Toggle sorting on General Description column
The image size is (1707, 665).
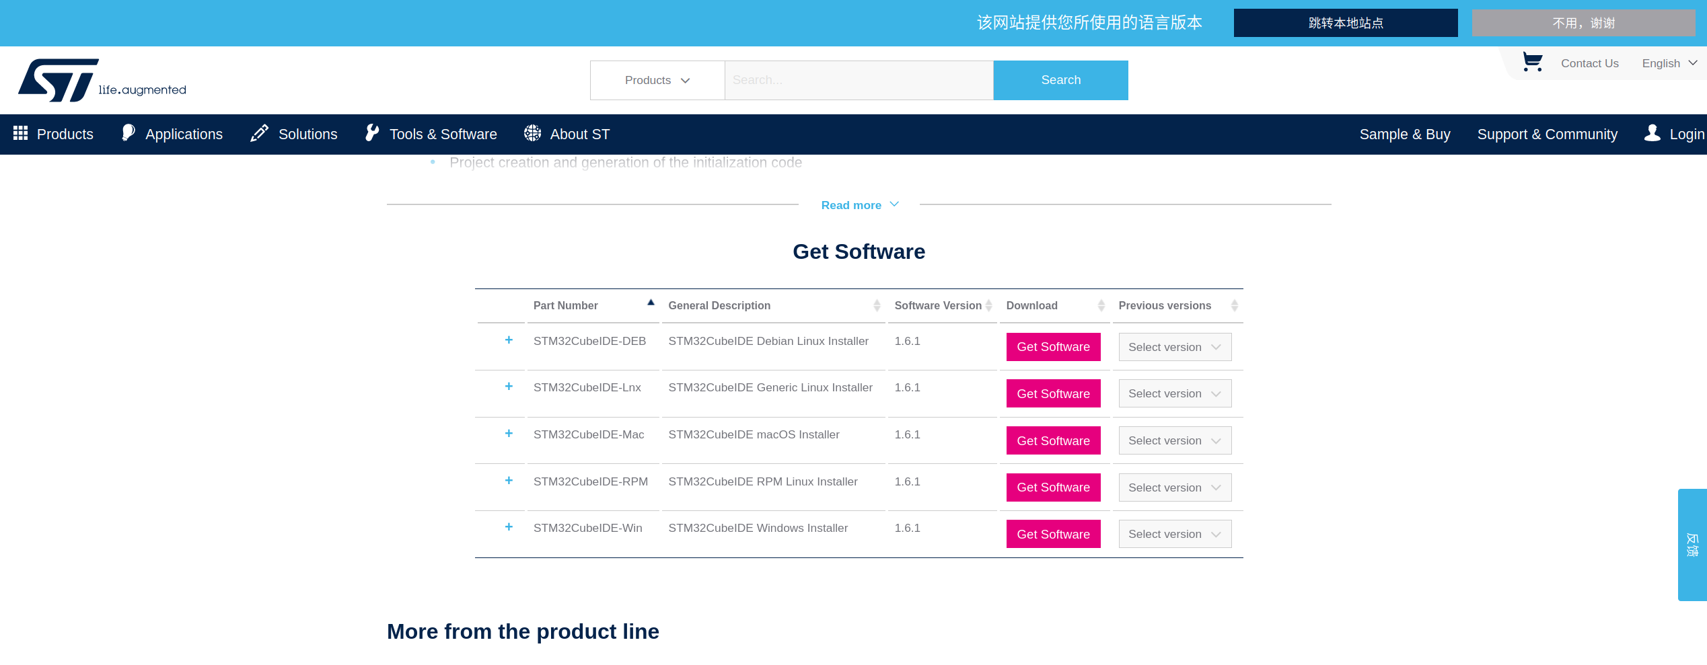(x=877, y=305)
